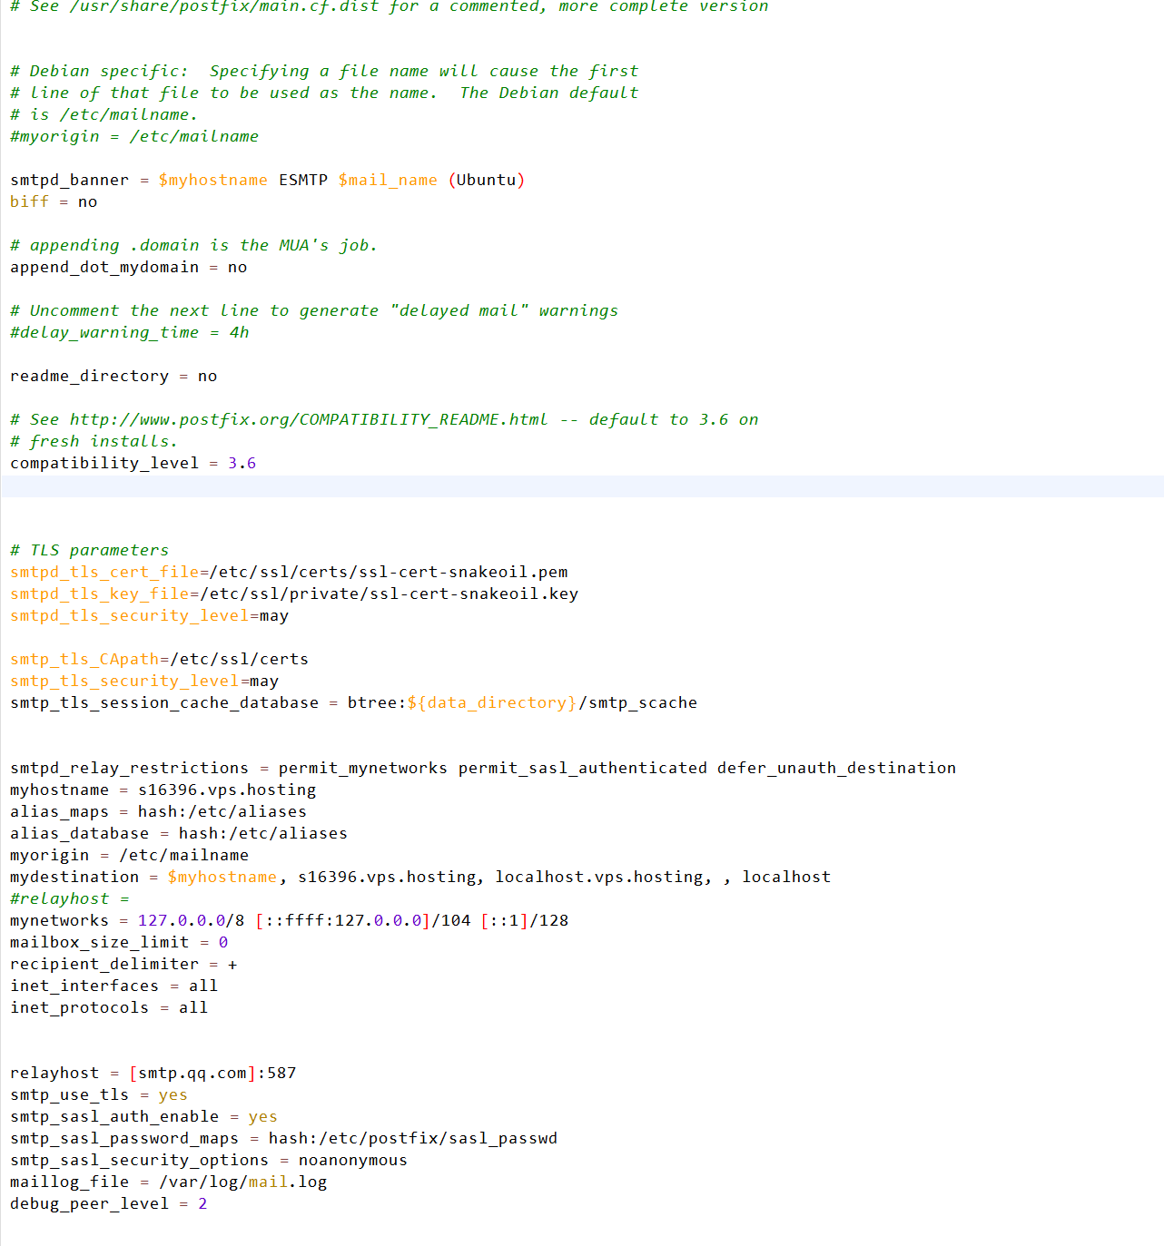Screen dimensions: 1164x1246
Task: Click the smtpd_tls_cert_file key
Action: [x=104, y=572]
